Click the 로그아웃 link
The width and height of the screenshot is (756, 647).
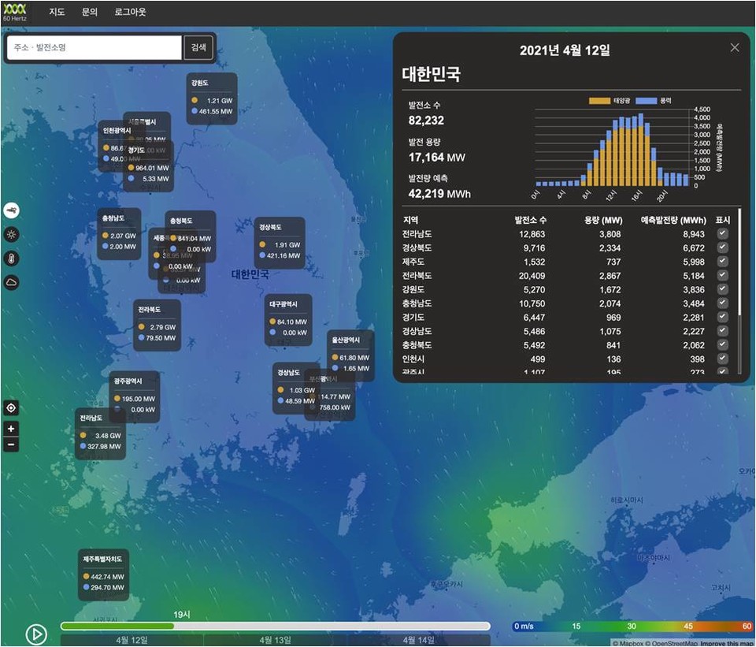tap(130, 13)
